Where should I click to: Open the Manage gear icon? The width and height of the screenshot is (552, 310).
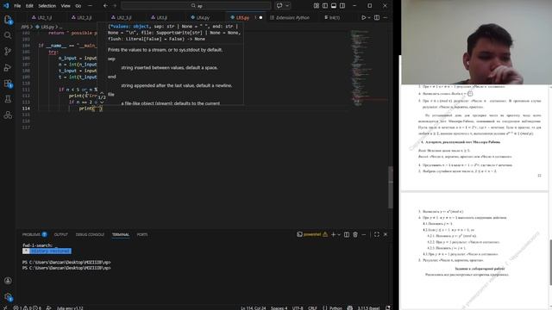tap(8, 296)
